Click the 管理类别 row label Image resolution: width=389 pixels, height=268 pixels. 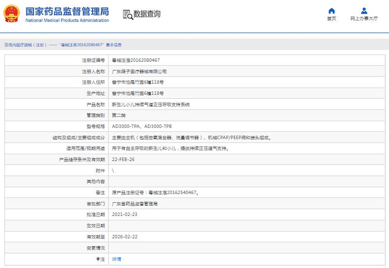tap(96, 115)
